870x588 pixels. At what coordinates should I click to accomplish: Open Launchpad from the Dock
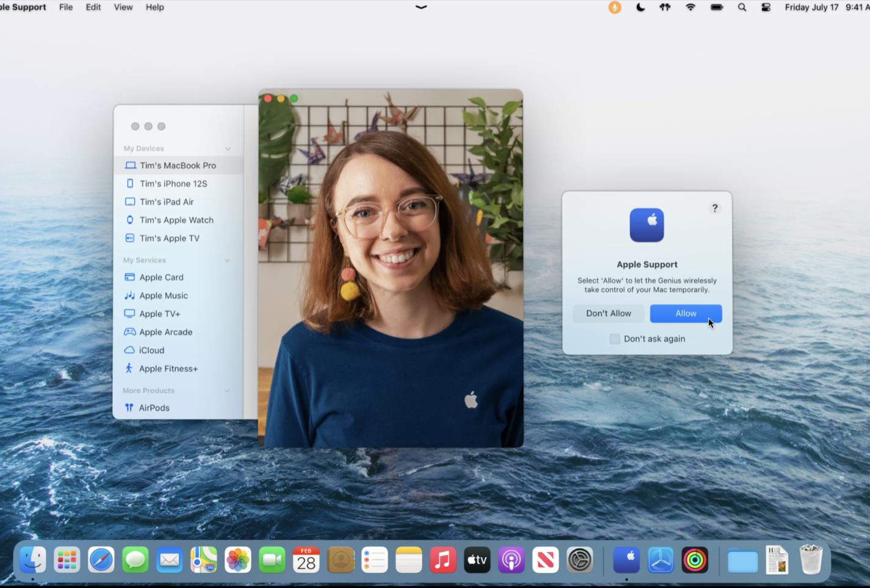(x=67, y=559)
